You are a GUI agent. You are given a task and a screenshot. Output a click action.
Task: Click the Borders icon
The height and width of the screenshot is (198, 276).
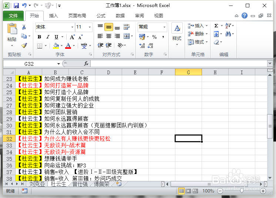coord(40,46)
